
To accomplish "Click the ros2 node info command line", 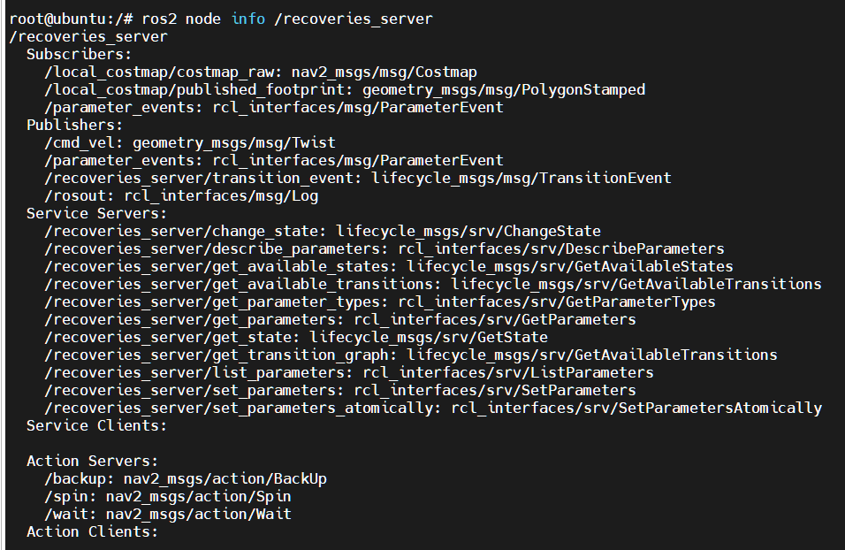I will click(221, 19).
